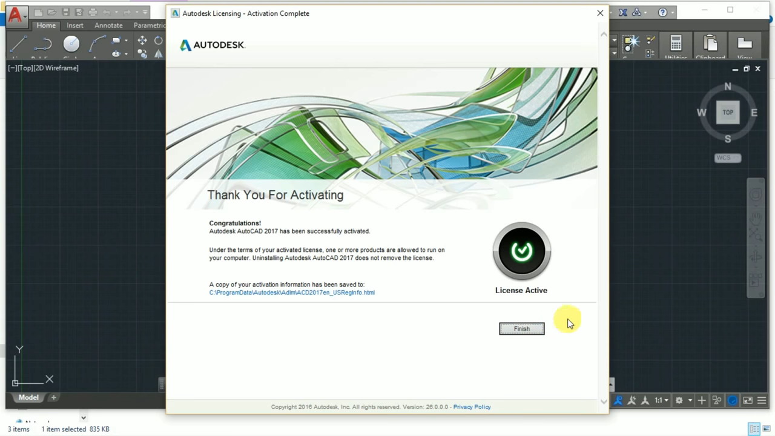Viewport: 775px width, 436px height.
Task: Click the Plot printer icon
Action: tap(93, 12)
